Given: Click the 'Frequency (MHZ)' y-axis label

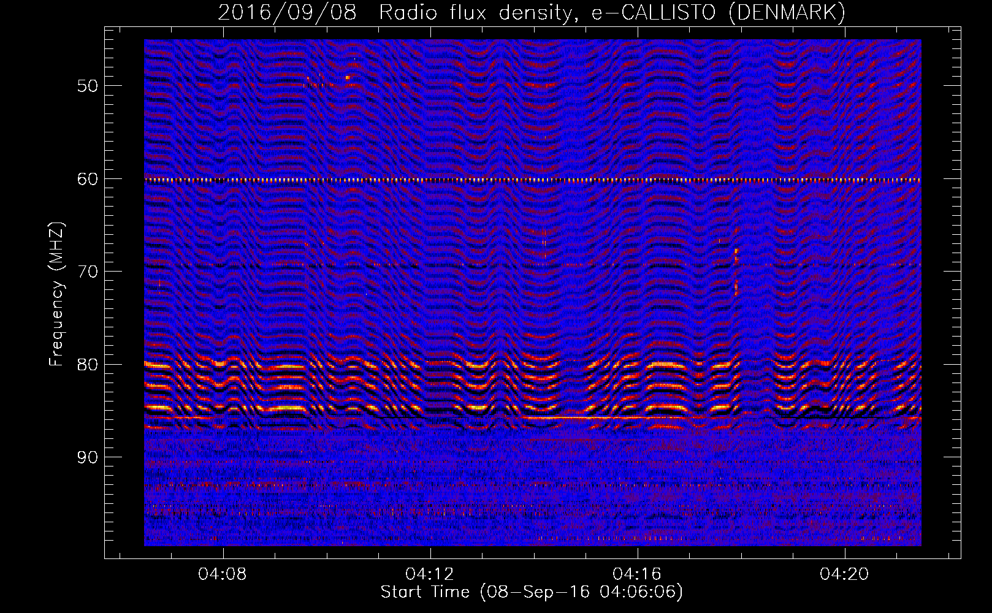Looking at the screenshot, I should tap(56, 294).
